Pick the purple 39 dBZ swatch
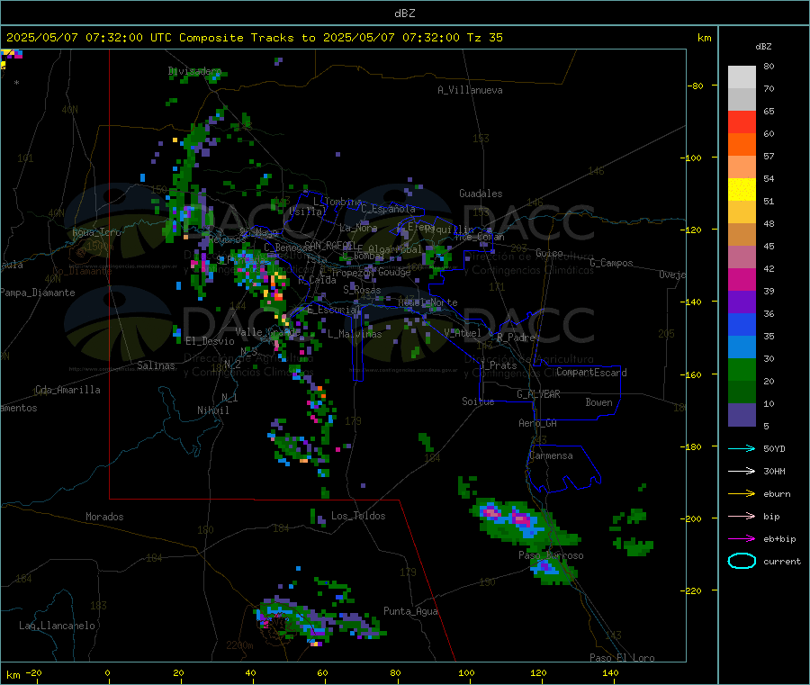 [742, 302]
